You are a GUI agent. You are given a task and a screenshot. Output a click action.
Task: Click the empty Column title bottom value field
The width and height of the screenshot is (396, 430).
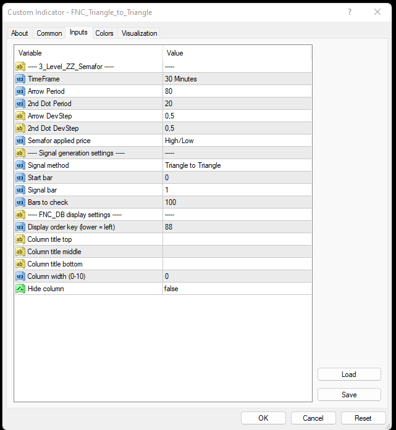237,264
